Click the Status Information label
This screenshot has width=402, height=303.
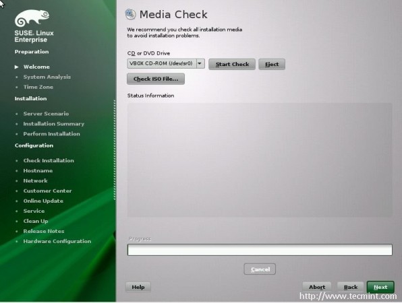tap(150, 96)
